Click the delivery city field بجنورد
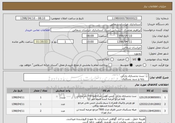This screenshot has width=175, height=123. click(x=125, y=53)
